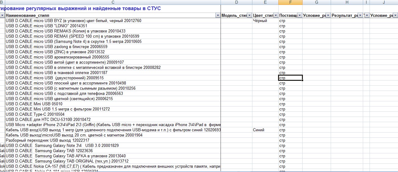Viewport: 398px width, 172px height.
Task: Select cell micro USB (ZINC) 20013532
Action: (113, 52)
